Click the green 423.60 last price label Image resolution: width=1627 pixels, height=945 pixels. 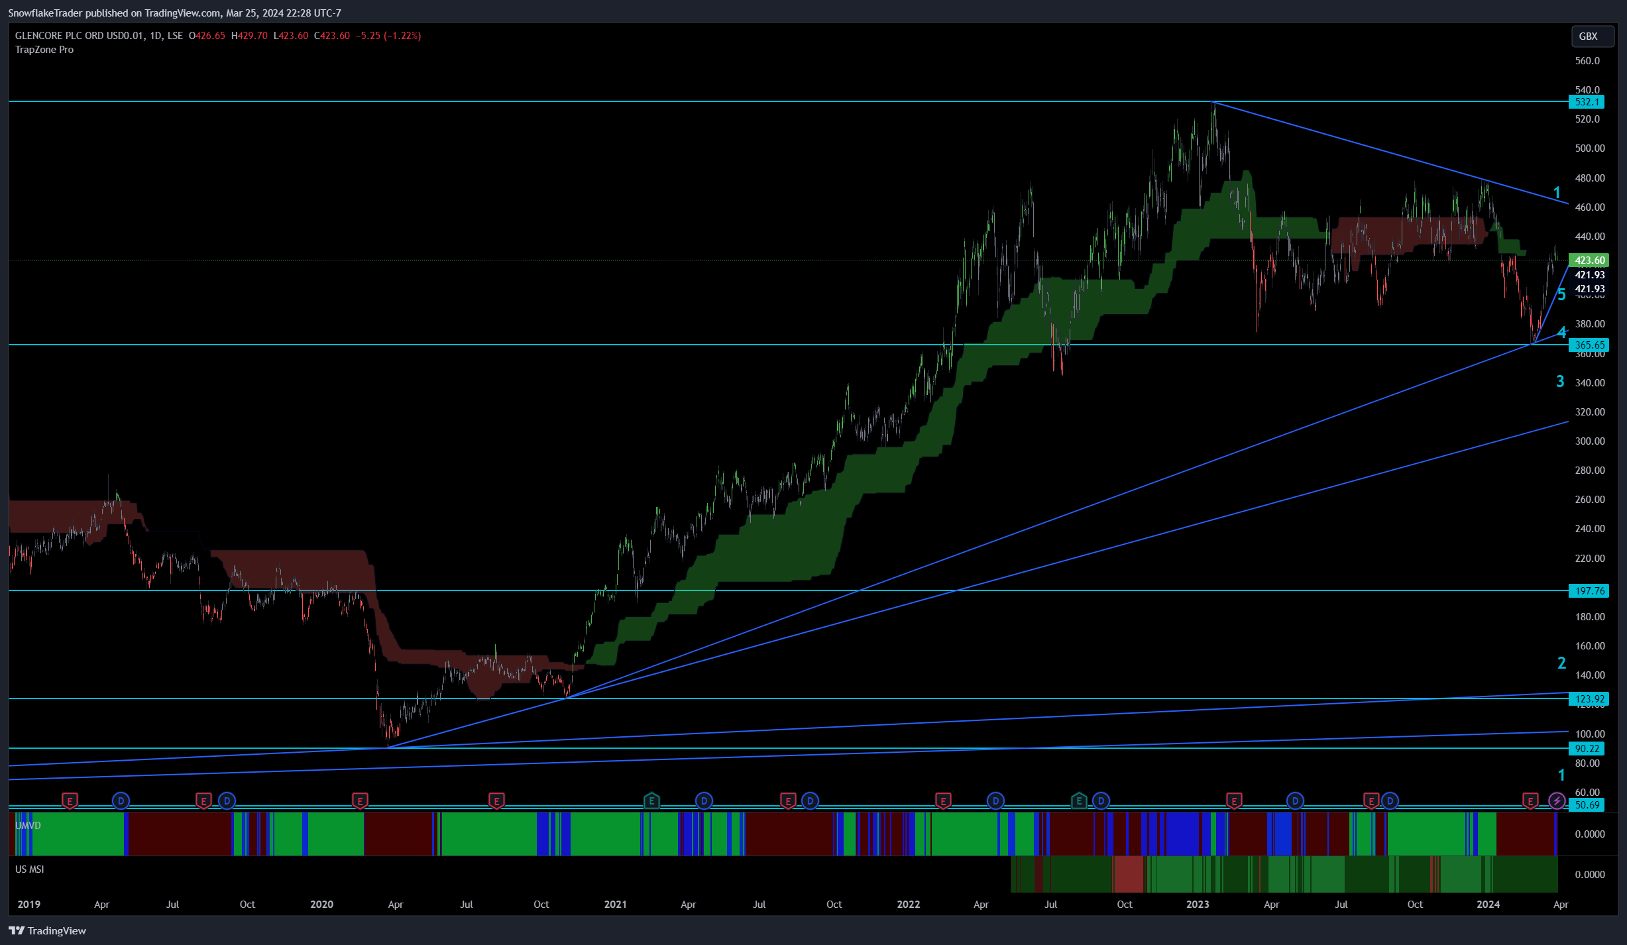[1589, 260]
